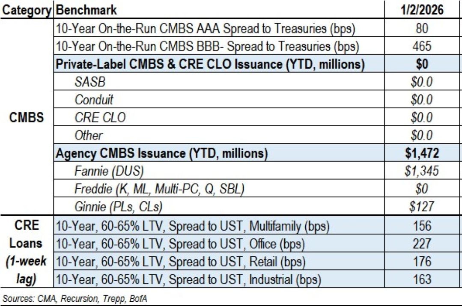Click the CMBS AAA Spread to Treasuries row
The width and height of the screenshot is (462, 306).
tap(206, 28)
